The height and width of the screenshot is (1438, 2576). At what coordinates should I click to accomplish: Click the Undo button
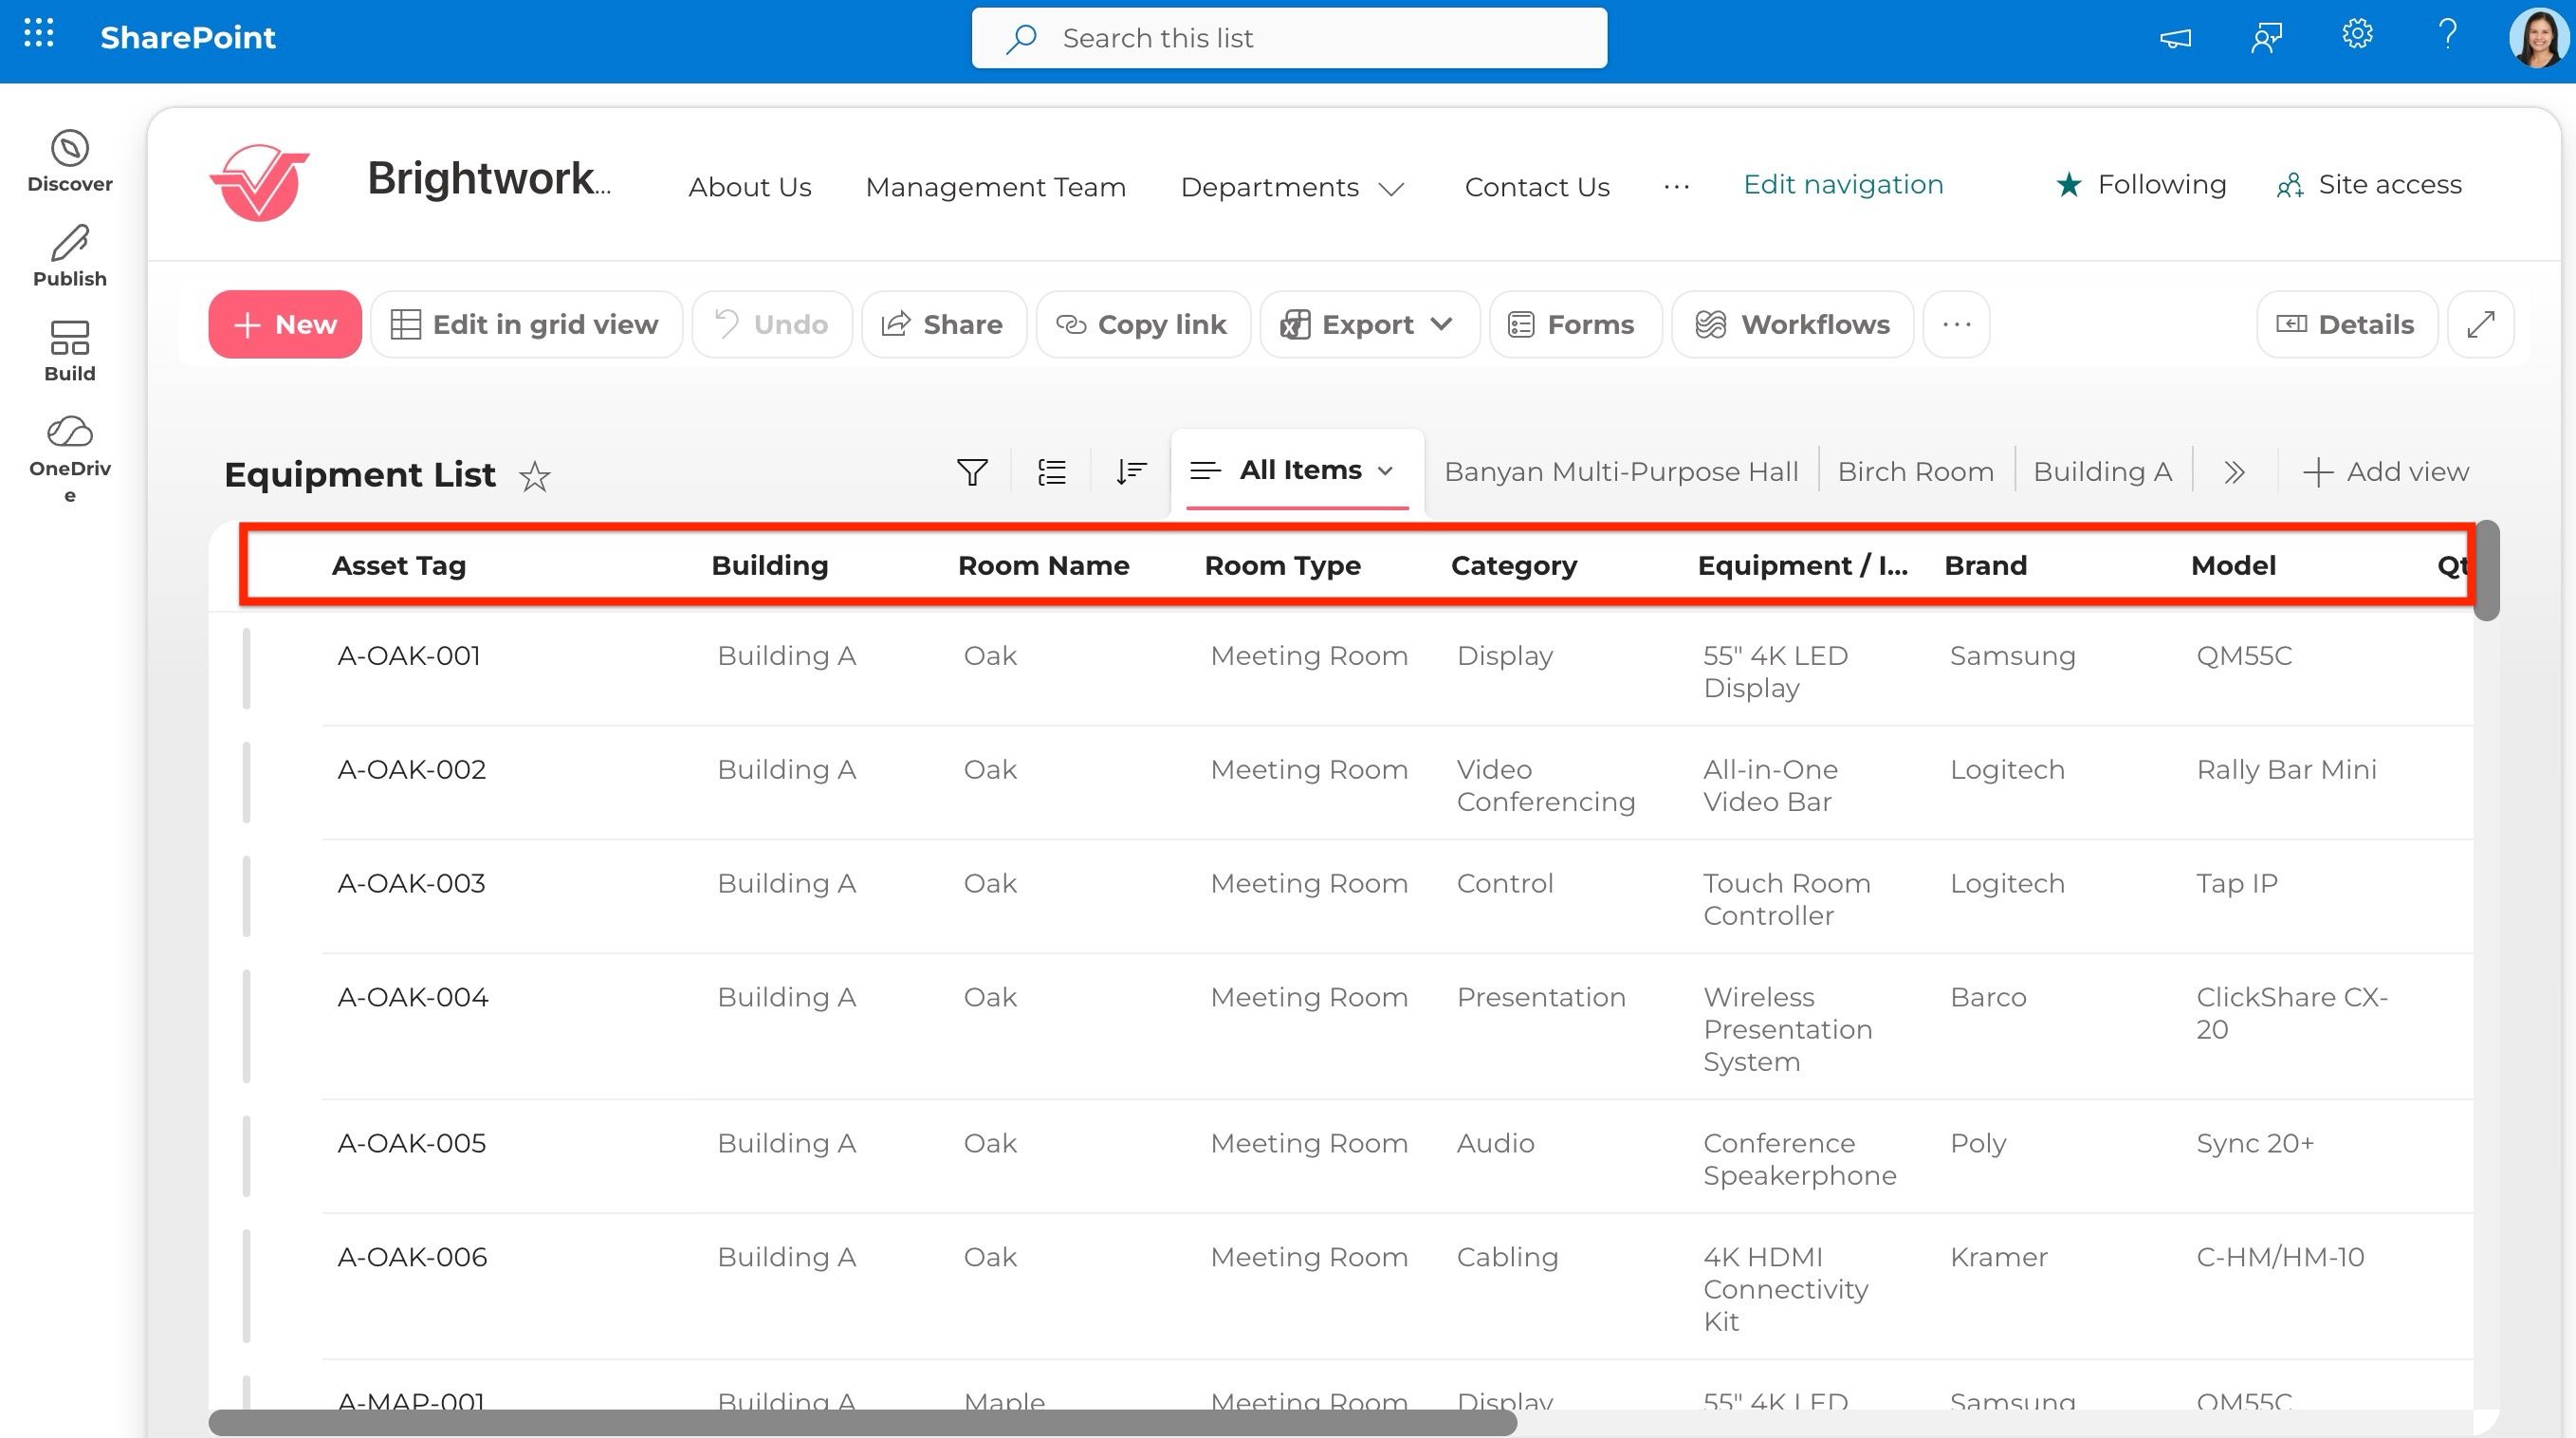pos(772,324)
